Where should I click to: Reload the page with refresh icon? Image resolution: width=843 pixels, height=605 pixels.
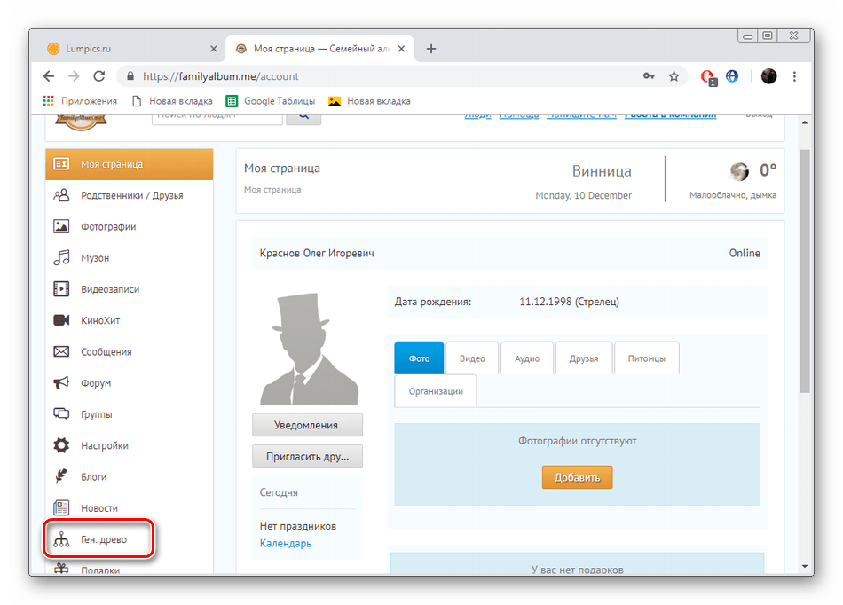tap(98, 76)
